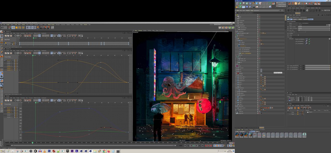The width and height of the screenshot is (331, 153).
Task: Open Firefox from the Windows taskbar
Action: click(x=109, y=151)
